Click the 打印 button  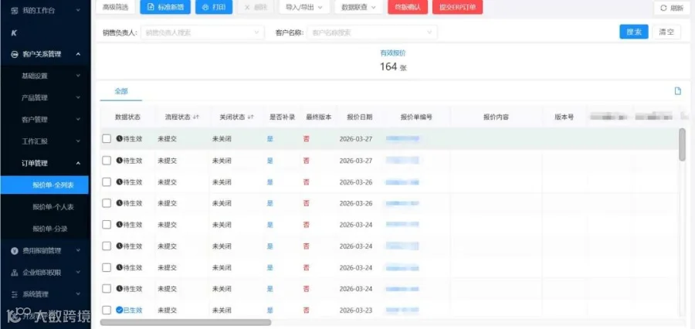point(214,7)
